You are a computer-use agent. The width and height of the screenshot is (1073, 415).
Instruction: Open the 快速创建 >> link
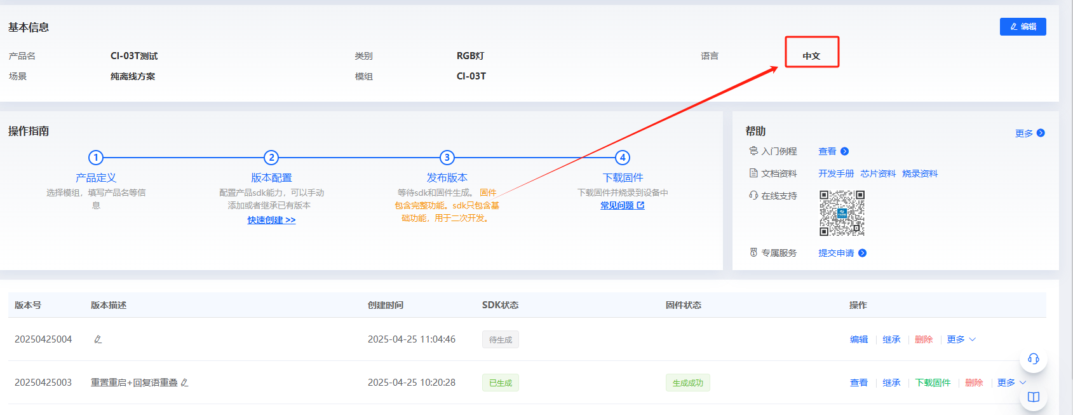pyautogui.click(x=271, y=220)
